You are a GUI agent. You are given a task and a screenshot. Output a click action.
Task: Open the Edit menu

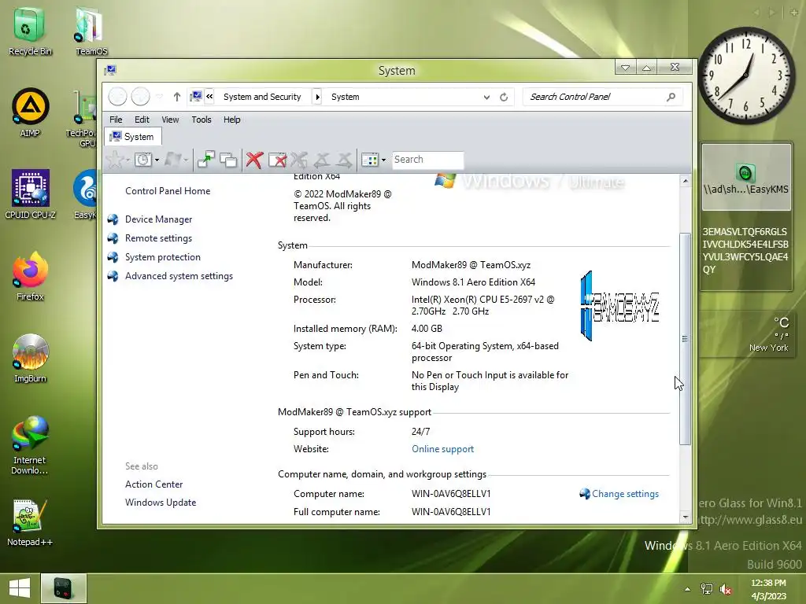click(x=142, y=120)
